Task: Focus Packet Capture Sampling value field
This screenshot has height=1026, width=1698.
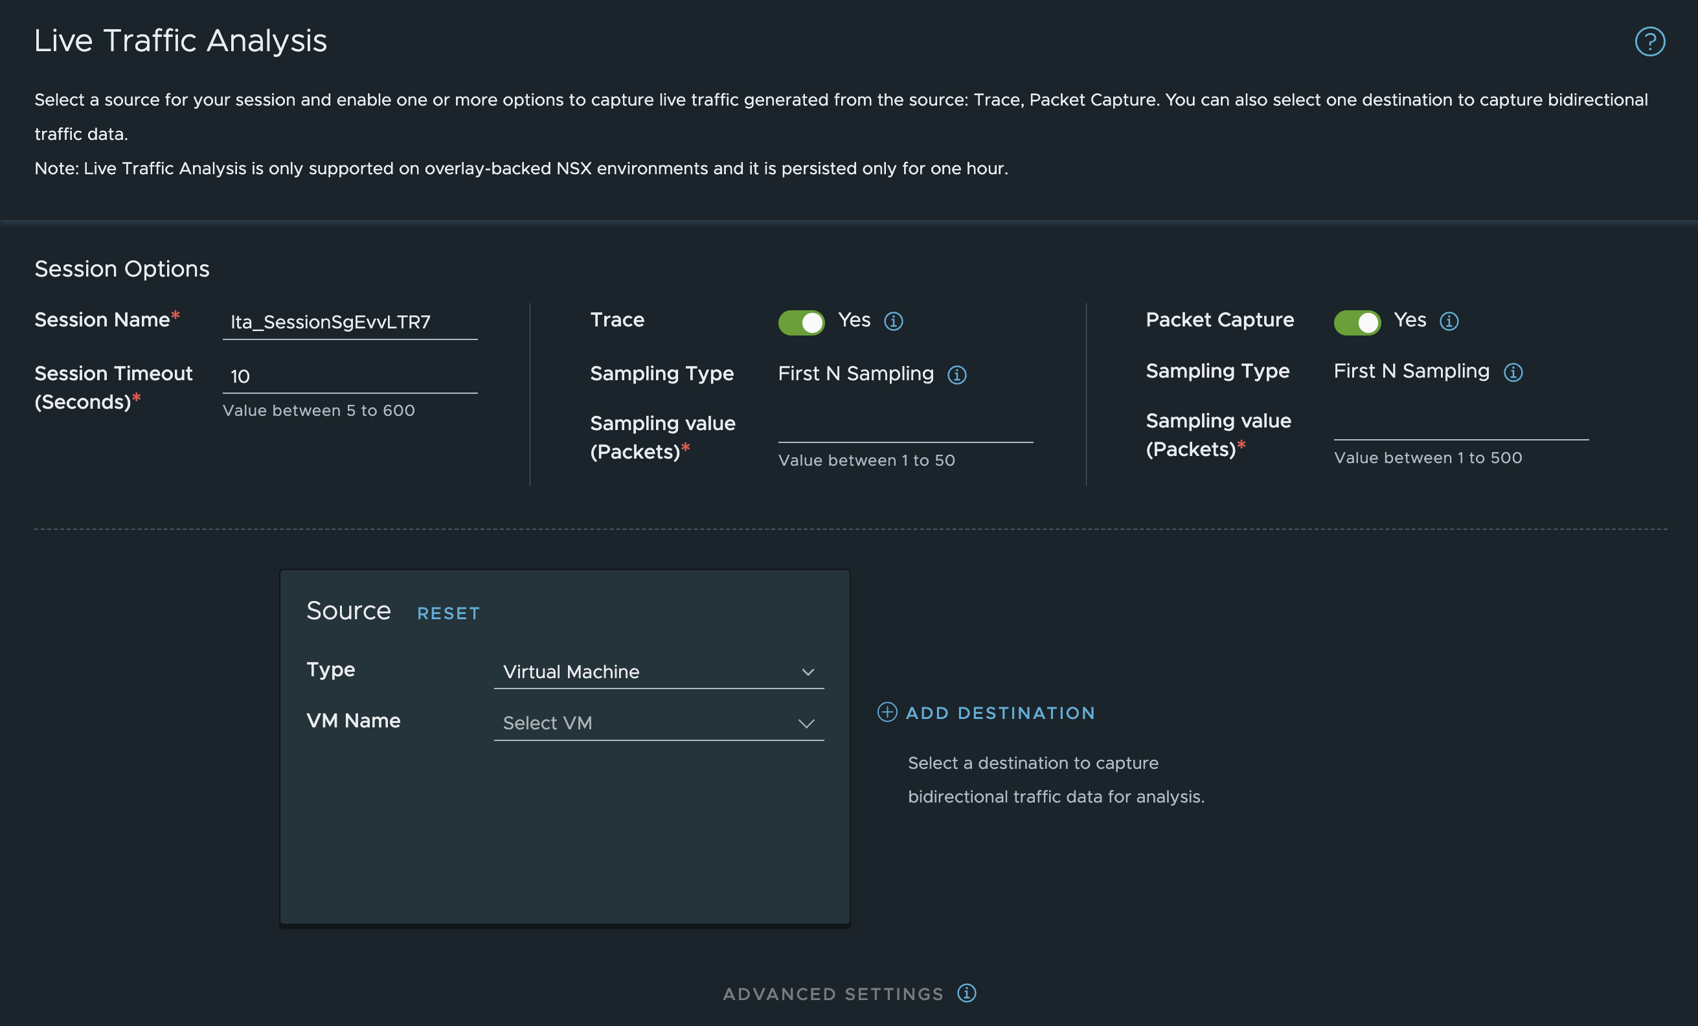Action: pyautogui.click(x=1460, y=424)
